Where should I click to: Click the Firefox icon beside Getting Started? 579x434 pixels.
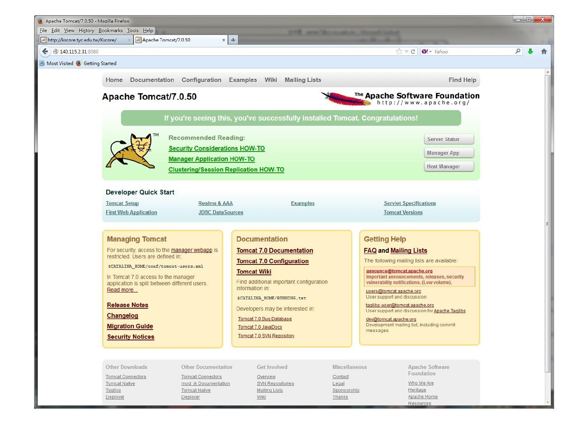[79, 63]
